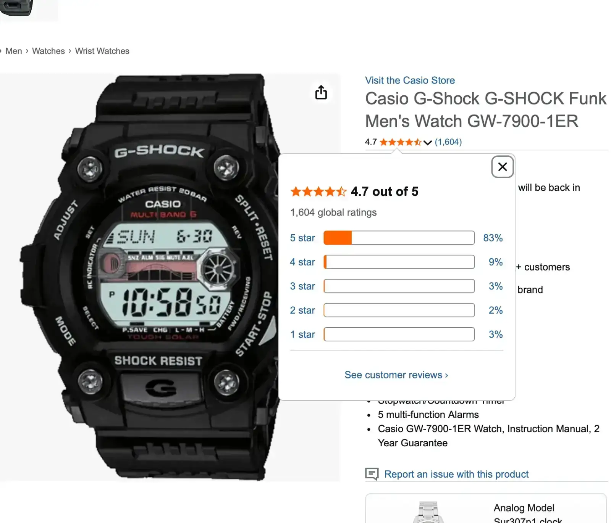Select the 2 star rating row
Image resolution: width=611 pixels, height=523 pixels.
[x=396, y=310]
